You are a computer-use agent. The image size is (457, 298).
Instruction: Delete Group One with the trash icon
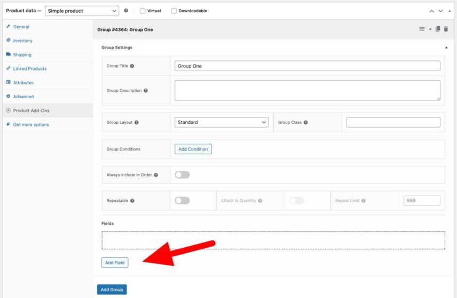(x=446, y=29)
